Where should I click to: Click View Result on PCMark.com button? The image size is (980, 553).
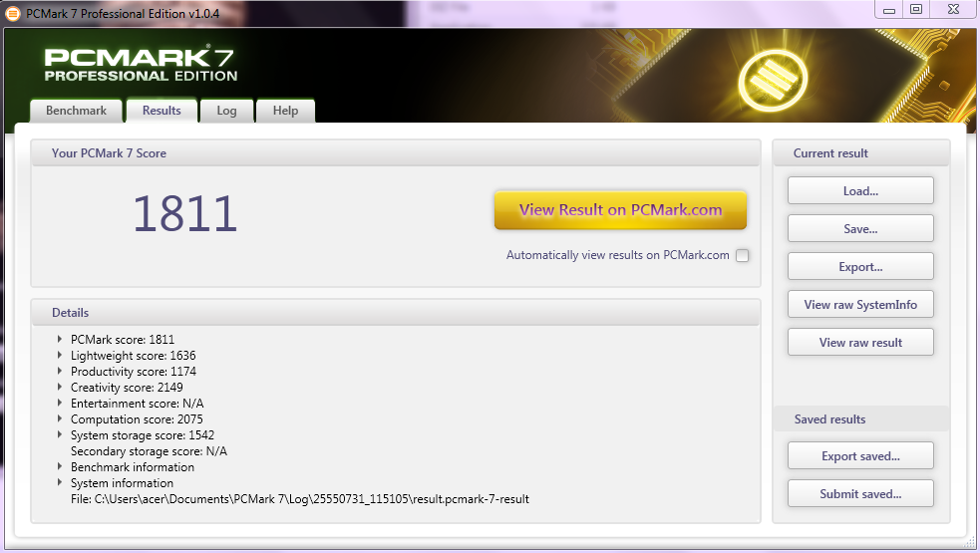click(x=621, y=210)
